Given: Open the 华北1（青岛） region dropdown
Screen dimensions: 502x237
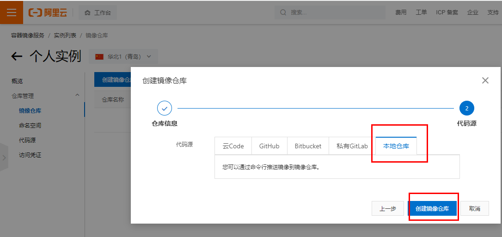Looking at the screenshot, I should pyautogui.click(x=123, y=56).
